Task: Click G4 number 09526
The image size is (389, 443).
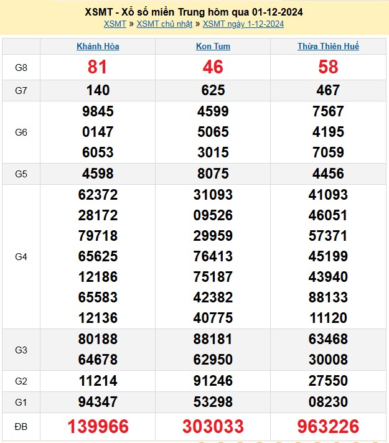Action: (x=213, y=215)
